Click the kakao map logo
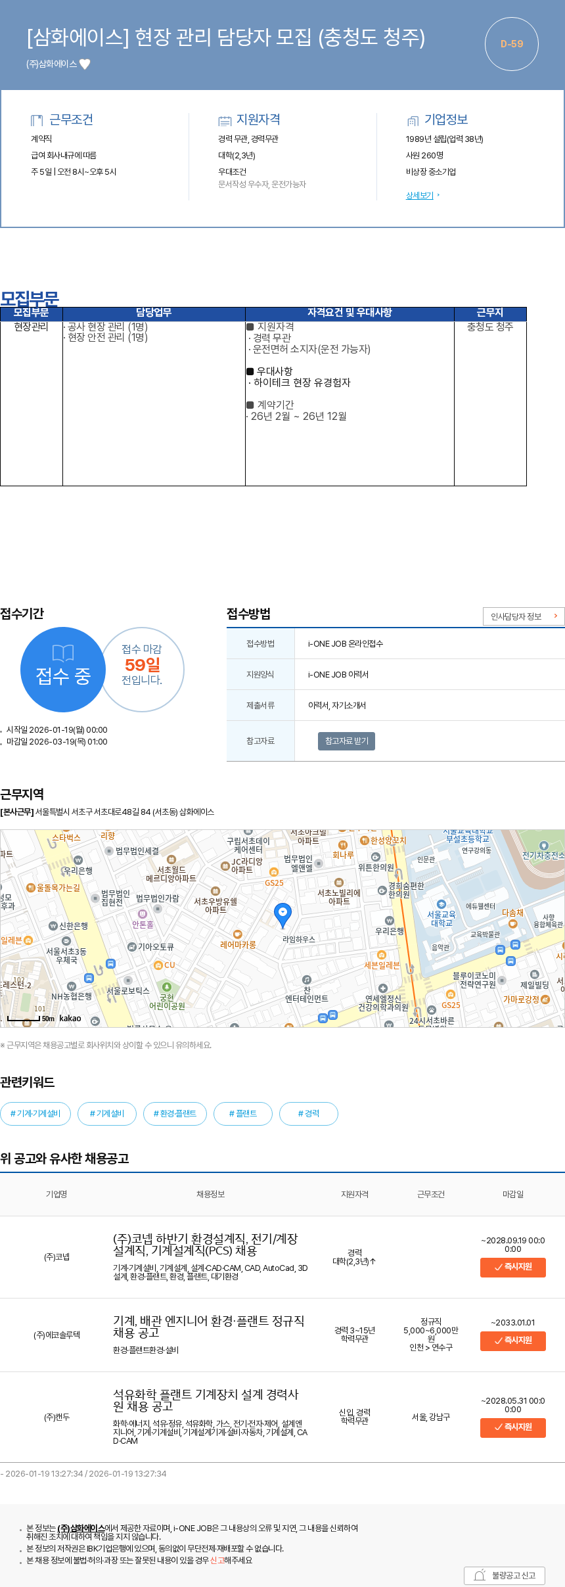Screen dimensions: 565x1587 click(x=70, y=1019)
